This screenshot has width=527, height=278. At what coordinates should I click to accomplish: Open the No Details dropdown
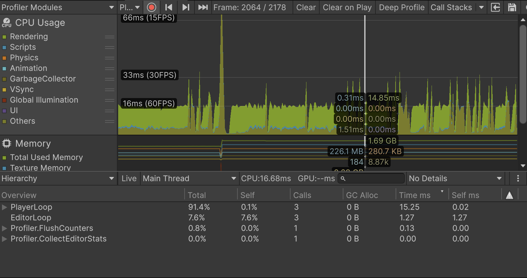[x=455, y=179]
